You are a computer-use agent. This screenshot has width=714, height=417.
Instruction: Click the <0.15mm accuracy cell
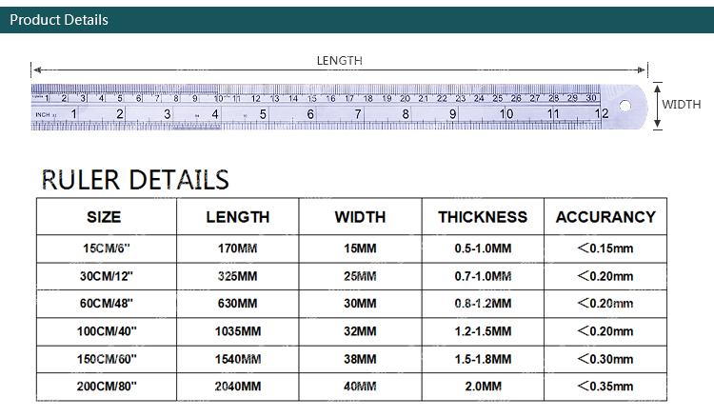(605, 248)
